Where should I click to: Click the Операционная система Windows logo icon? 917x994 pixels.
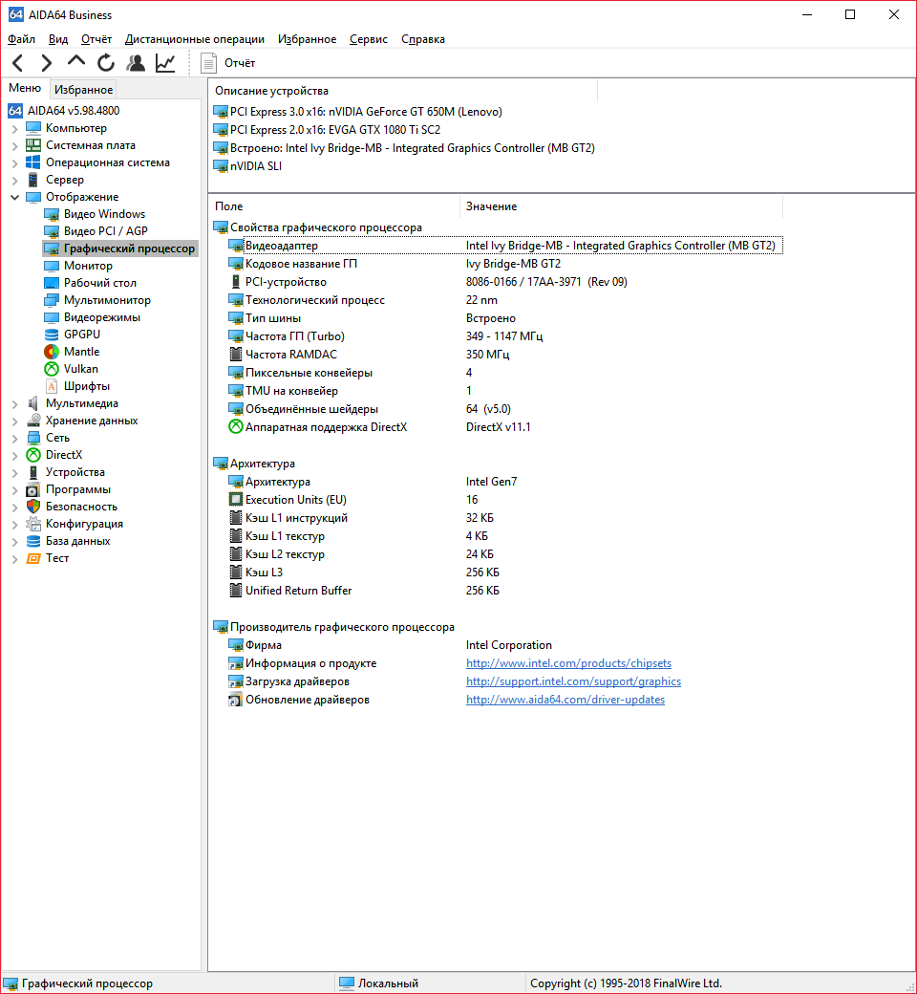(x=33, y=162)
